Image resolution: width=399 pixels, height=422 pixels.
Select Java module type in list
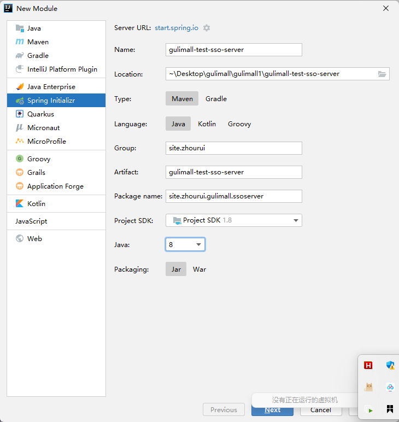click(56, 28)
